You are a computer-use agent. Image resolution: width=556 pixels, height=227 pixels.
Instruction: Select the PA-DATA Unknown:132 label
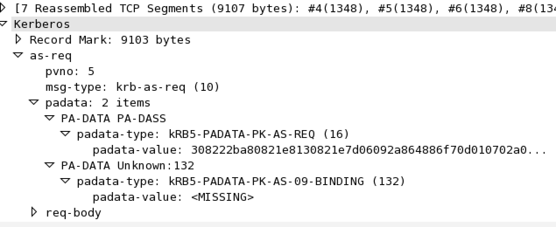[x=127, y=165]
